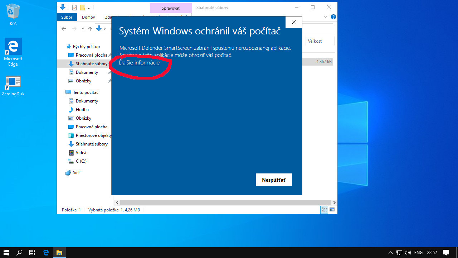Click the 4 367 kB file size cell
Viewport: 458px width, 258px height.
click(x=324, y=62)
